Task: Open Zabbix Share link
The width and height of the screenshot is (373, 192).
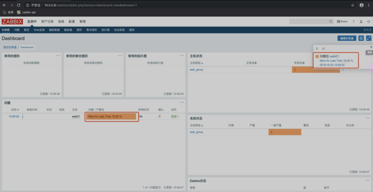Action: click(342, 21)
